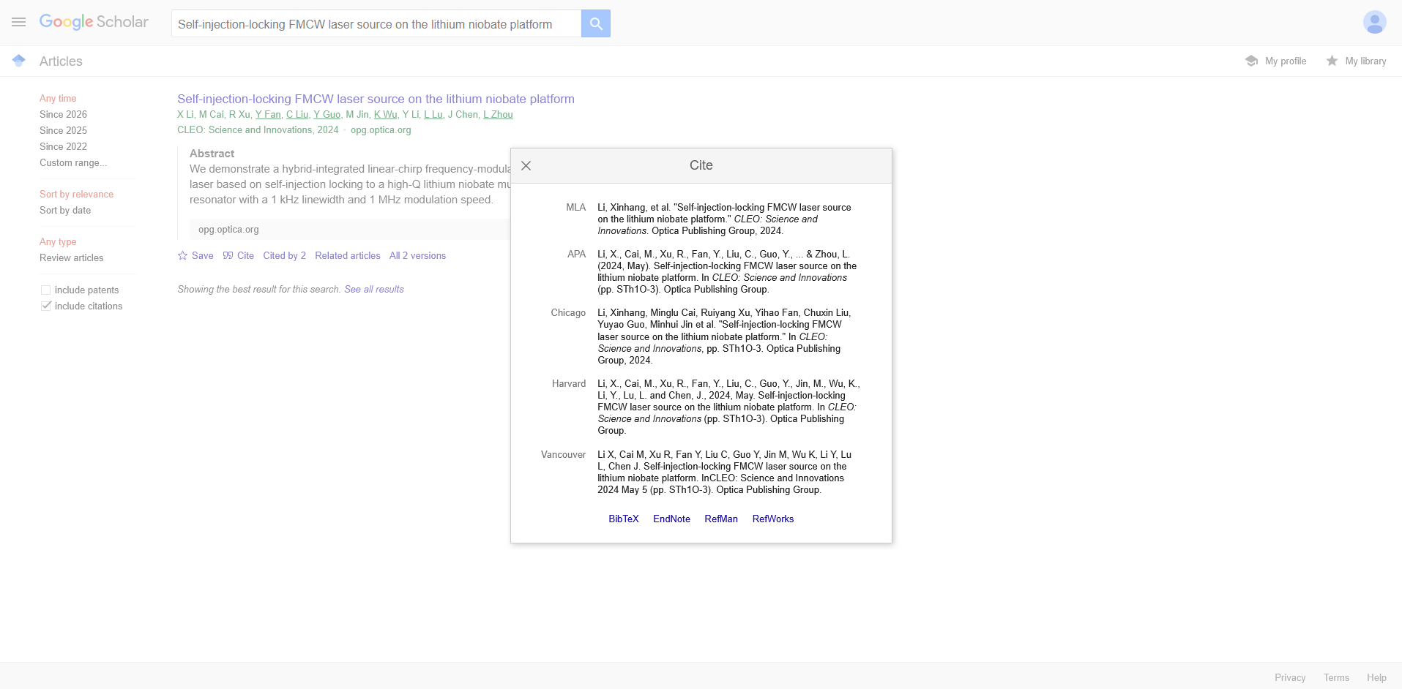Viewport: 1402px width, 689px height.
Task: Open Cited by 2 link
Action: click(x=284, y=255)
